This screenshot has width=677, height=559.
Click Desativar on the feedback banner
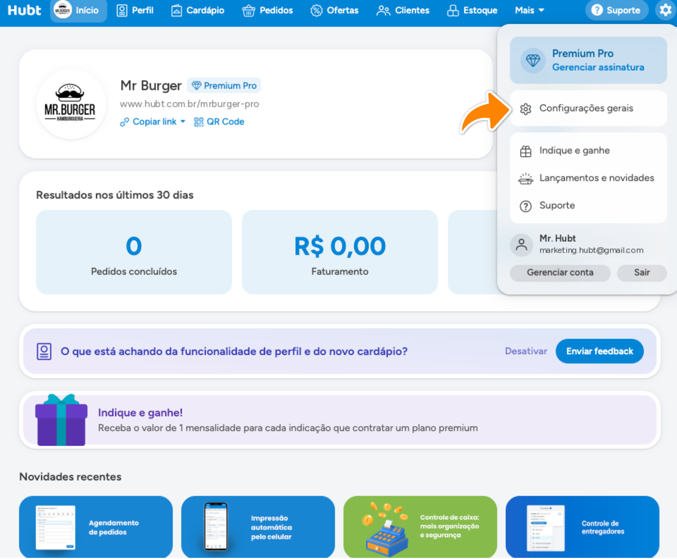(x=526, y=351)
